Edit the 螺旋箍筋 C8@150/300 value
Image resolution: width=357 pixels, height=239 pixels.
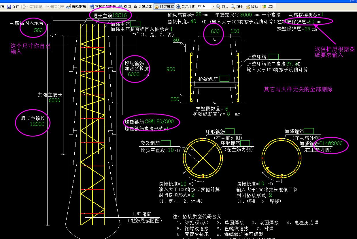pyautogui.click(x=159, y=122)
